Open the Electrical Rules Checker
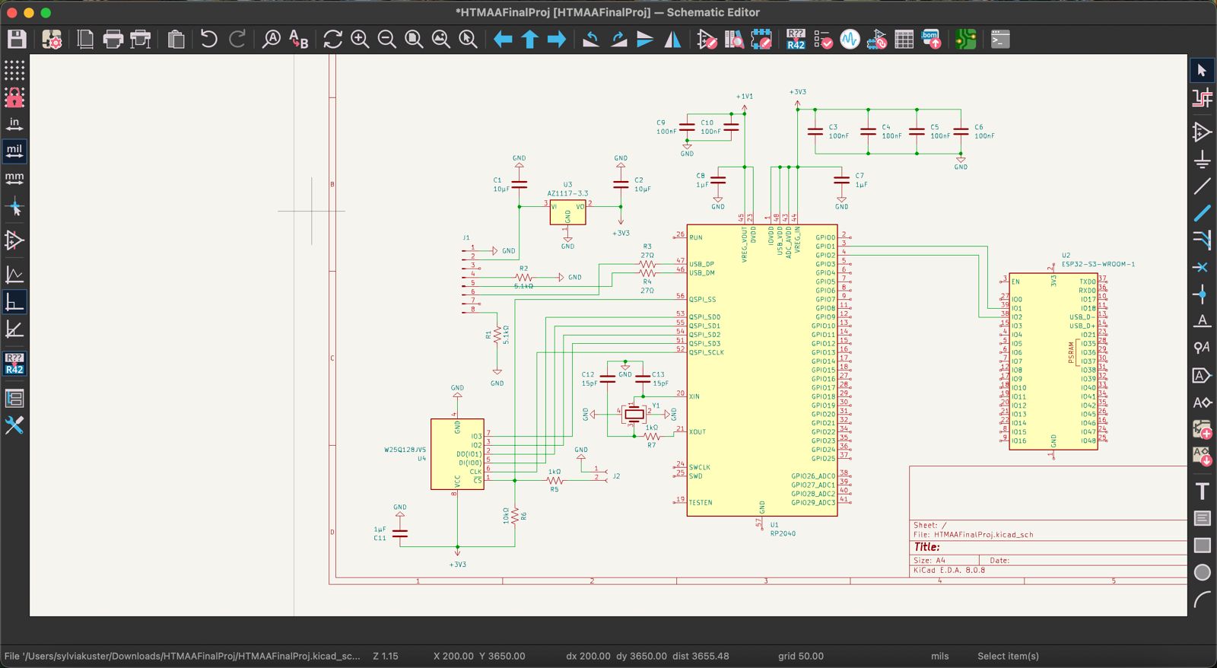 (x=823, y=40)
